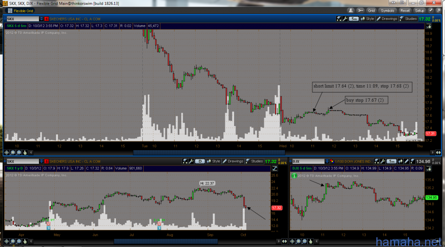445x247 pixels.
Task: Open the Style menu of the top chart
Action: click(x=367, y=19)
